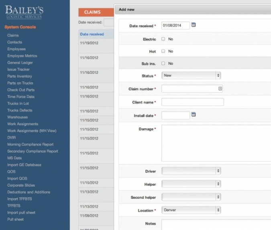The height and width of the screenshot is (230, 271).
Task: Open the Import QOS page
Action: [17, 179]
